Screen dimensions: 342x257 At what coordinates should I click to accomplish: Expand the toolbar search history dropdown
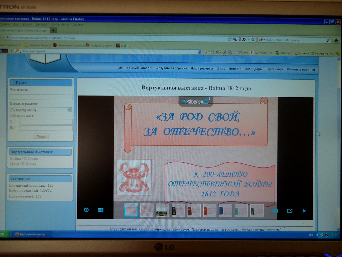(x=200, y=52)
